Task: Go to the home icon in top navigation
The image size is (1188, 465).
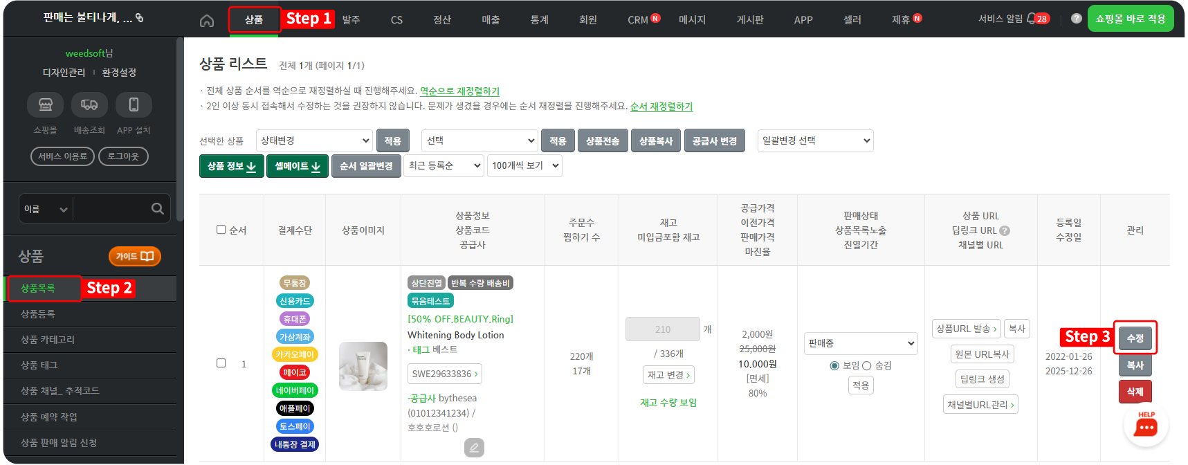Action: (207, 21)
